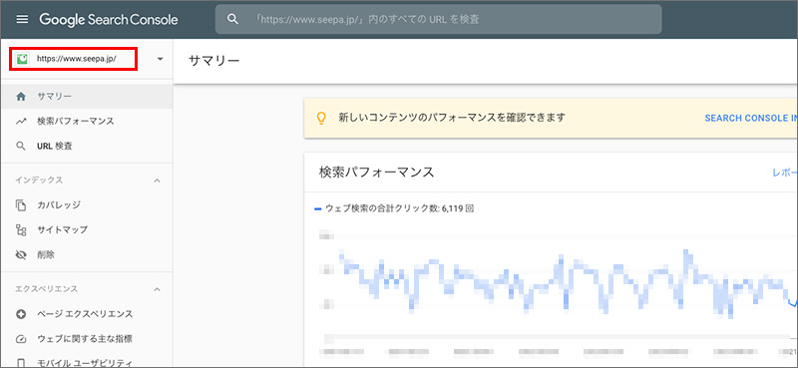Click the magnifier icon beside URL 検査
798x368 pixels.
click(21, 147)
